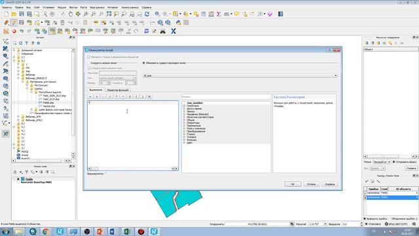Expand 'Поля и значения' function group
419x236 pixels.
[x=184, y=128]
